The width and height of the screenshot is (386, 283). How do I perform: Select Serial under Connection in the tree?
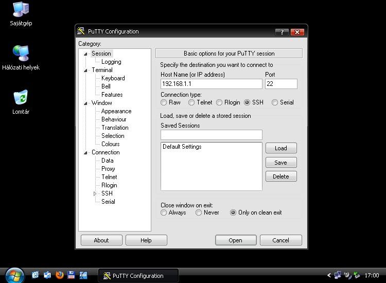(108, 202)
